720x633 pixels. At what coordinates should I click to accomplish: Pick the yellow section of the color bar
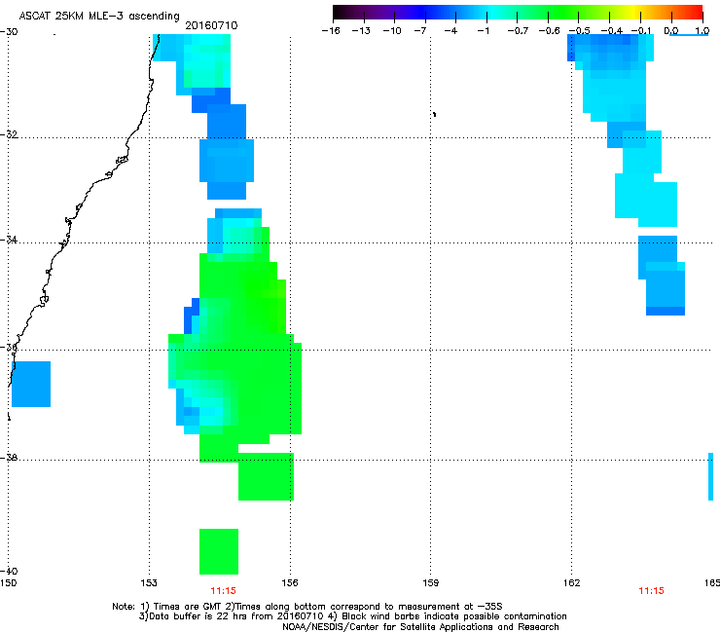pyautogui.click(x=632, y=12)
